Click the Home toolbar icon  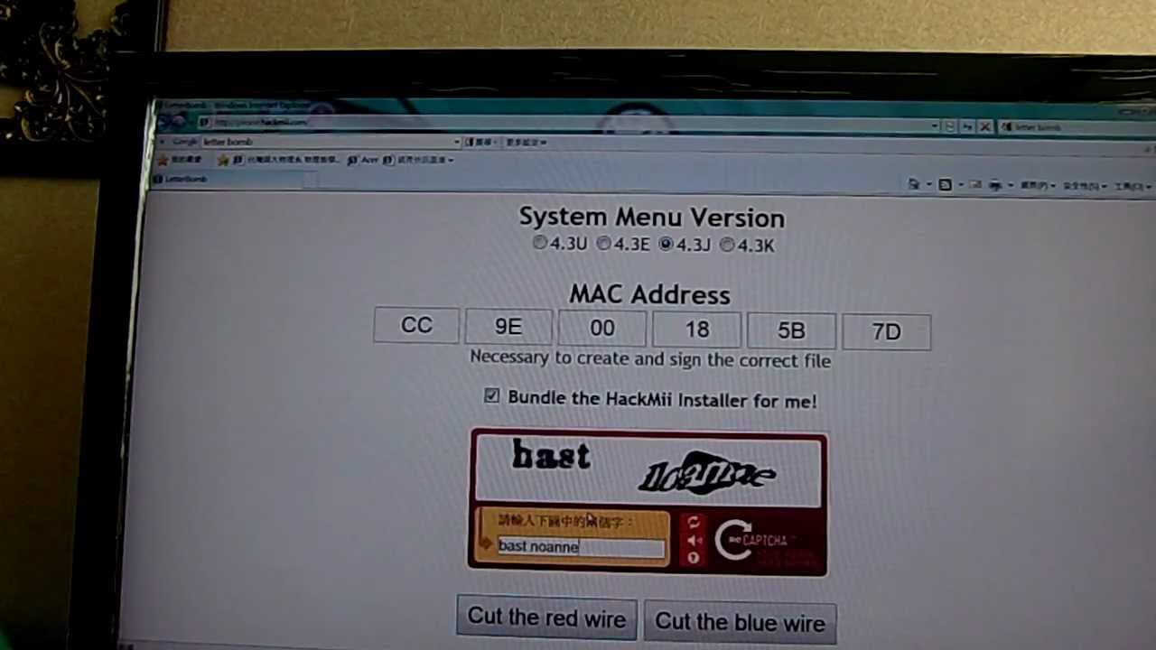(914, 184)
